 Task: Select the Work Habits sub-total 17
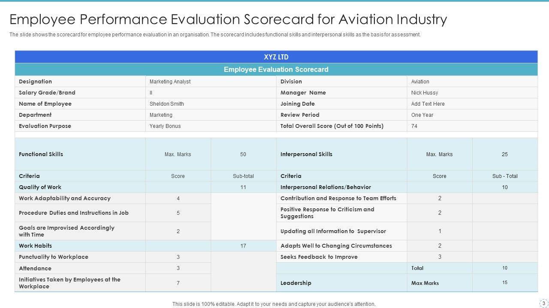243,246
